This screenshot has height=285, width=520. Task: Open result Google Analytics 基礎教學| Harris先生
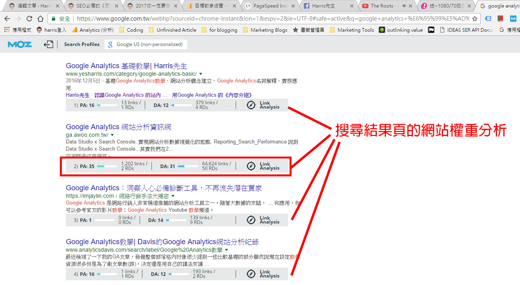pos(127,66)
